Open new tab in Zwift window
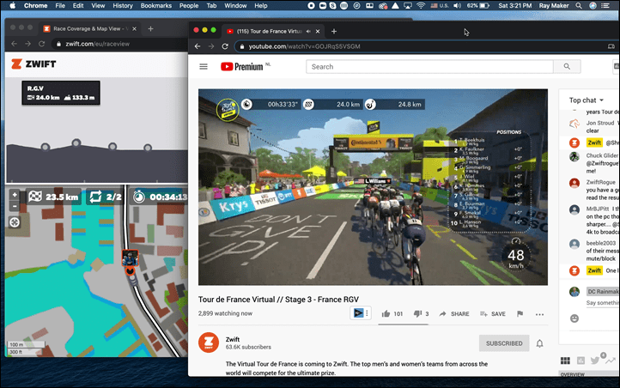 (150, 28)
